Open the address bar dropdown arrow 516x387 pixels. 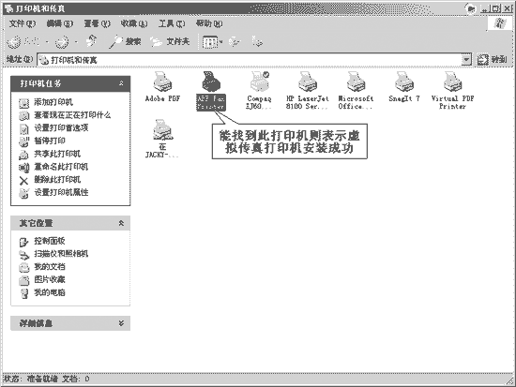click(466, 60)
